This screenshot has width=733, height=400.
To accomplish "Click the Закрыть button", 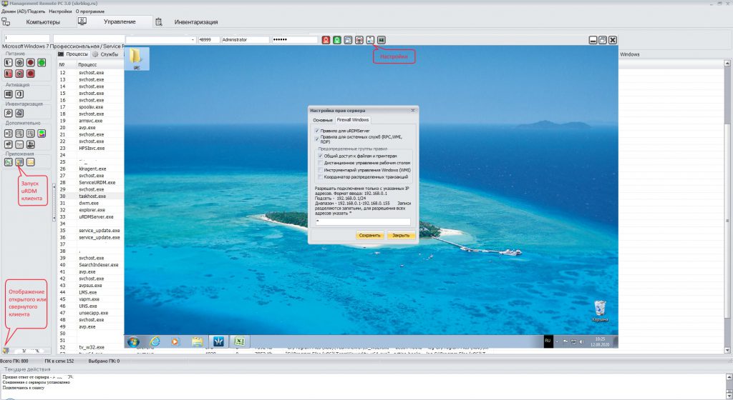I will pyautogui.click(x=401, y=236).
